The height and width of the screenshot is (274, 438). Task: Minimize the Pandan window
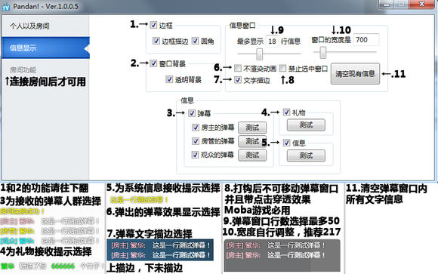pyautogui.click(x=387, y=5)
